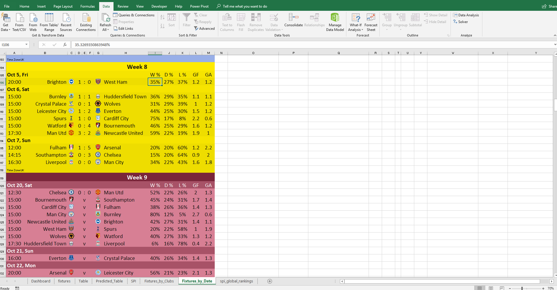557x290 pixels.
Task: Click Sort A to Z icon
Action: click(162, 17)
